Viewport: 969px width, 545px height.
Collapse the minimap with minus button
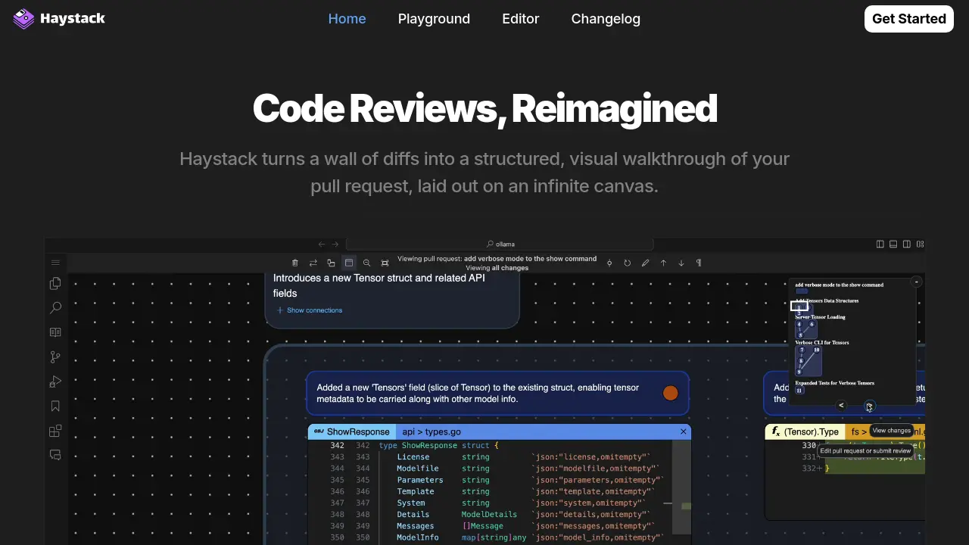click(x=916, y=282)
